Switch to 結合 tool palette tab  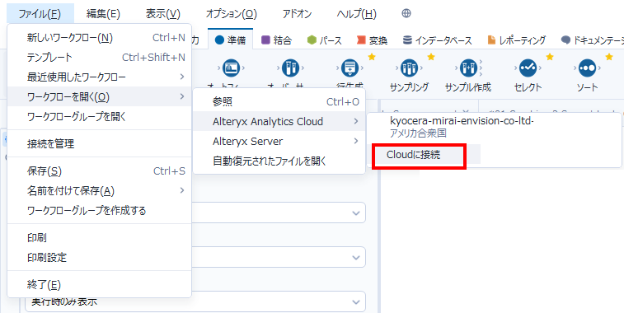pyautogui.click(x=277, y=40)
